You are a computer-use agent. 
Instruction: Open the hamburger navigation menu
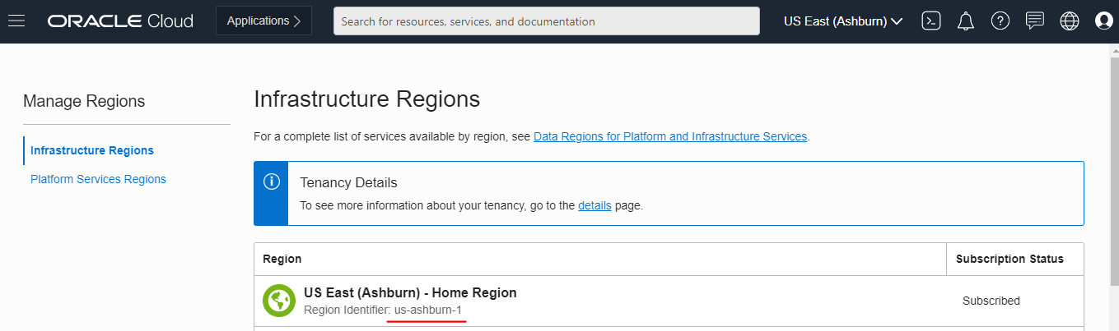click(x=16, y=21)
